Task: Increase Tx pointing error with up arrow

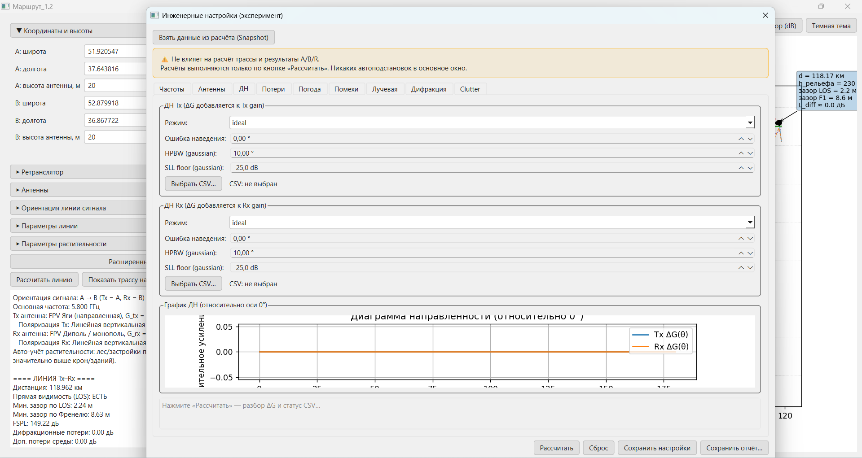Action: 741,139
